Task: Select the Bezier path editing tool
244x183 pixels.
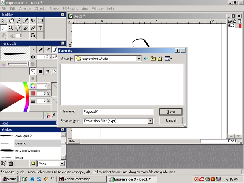Action: click(18, 28)
